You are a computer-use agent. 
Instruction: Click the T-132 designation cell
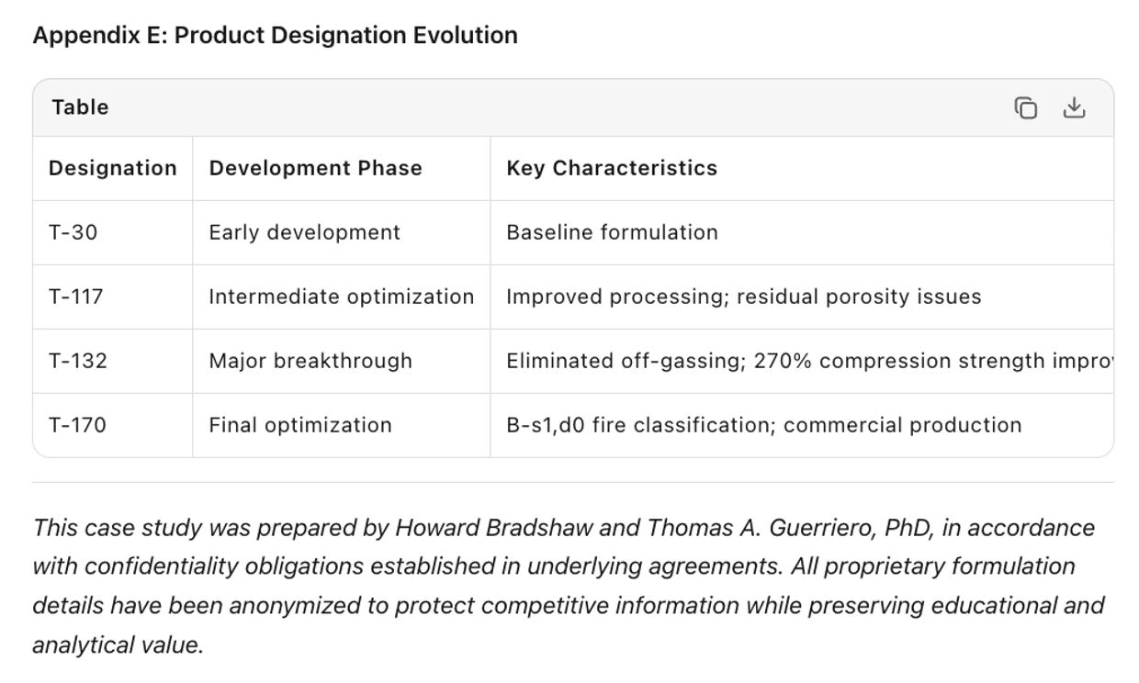pos(78,361)
